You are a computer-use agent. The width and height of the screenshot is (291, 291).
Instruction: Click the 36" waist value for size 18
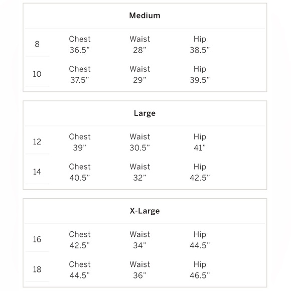tap(139, 275)
